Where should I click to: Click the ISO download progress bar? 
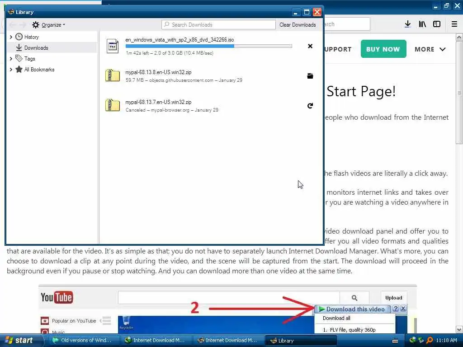(x=209, y=46)
